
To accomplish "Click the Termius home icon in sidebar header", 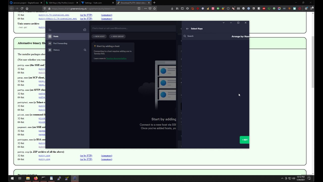I will pos(85,30).
